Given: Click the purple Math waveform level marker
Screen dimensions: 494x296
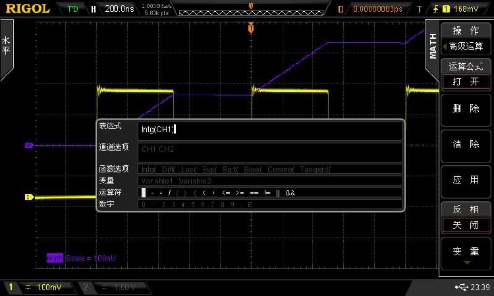Looking at the screenshot, I should 29,145.
